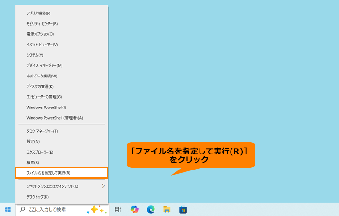Click the Windows Start button
Viewport: 339px width, 216px height.
tap(8, 210)
